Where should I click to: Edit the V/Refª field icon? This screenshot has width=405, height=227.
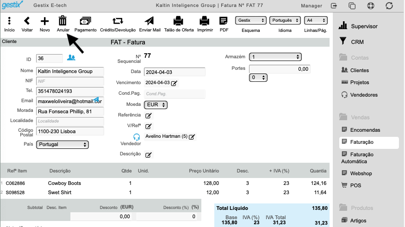148,126
